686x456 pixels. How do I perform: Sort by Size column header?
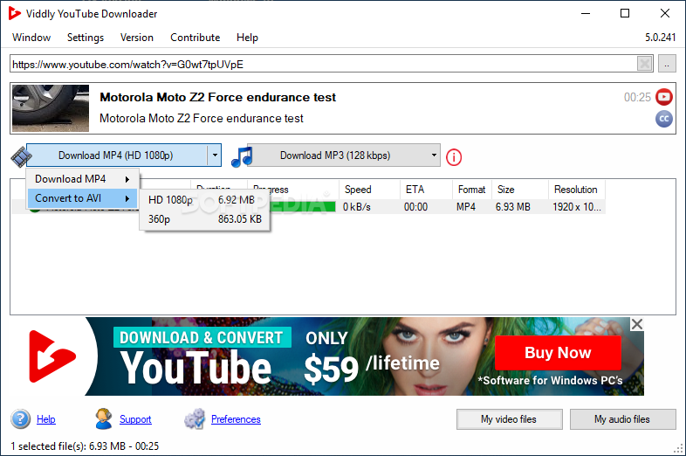pos(520,190)
